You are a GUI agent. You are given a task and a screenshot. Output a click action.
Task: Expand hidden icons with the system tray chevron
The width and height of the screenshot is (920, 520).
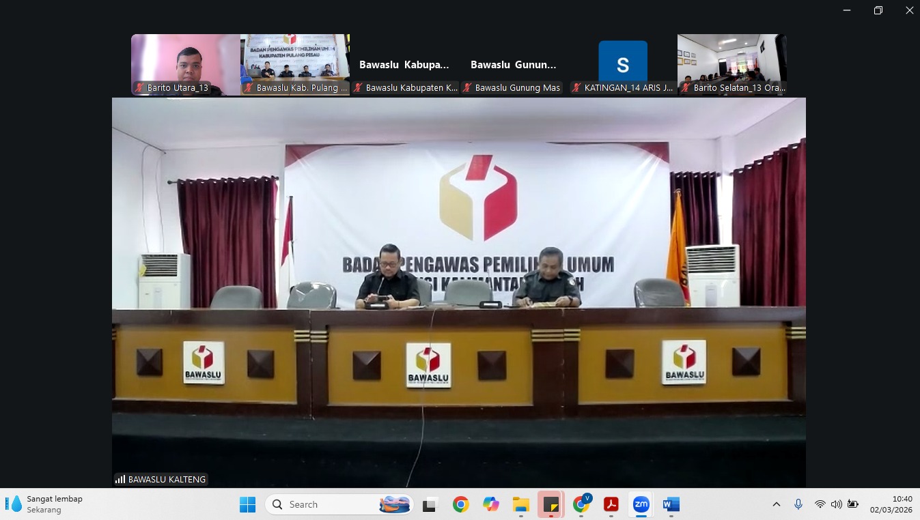[x=777, y=505]
